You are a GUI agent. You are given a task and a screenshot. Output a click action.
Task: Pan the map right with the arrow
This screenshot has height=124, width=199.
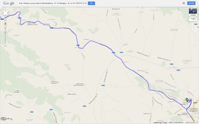(x=7, y=13)
